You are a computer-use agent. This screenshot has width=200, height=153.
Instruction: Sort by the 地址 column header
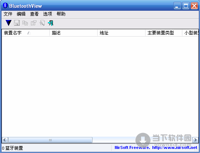pos(122,33)
